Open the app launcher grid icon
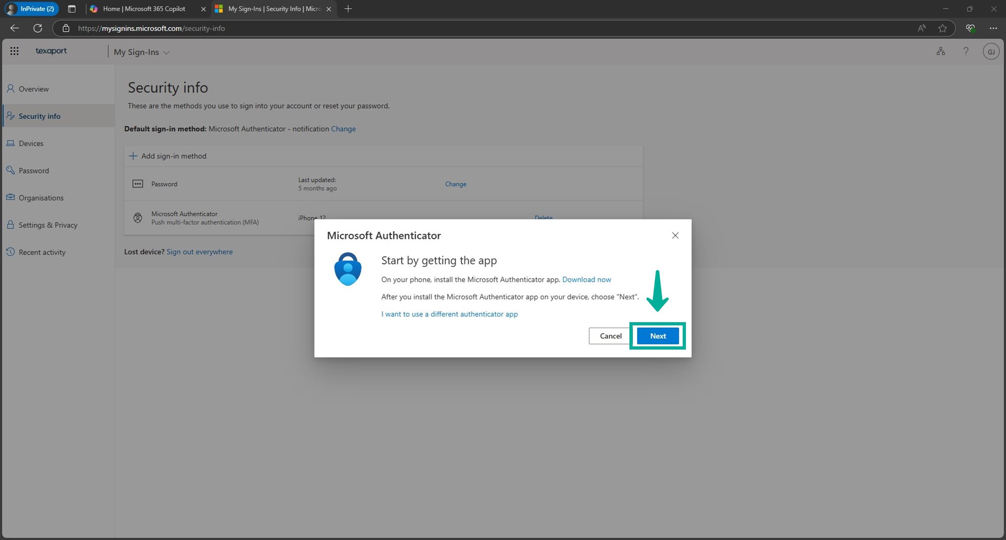The height and width of the screenshot is (540, 1006). click(x=14, y=51)
